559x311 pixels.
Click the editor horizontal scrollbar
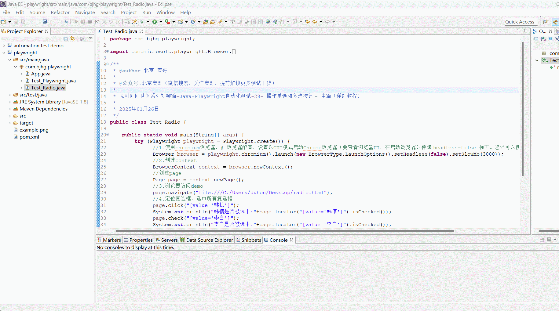coord(285,231)
